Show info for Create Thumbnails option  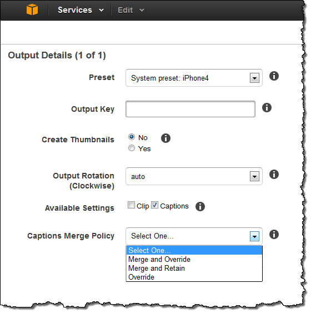coord(165,138)
